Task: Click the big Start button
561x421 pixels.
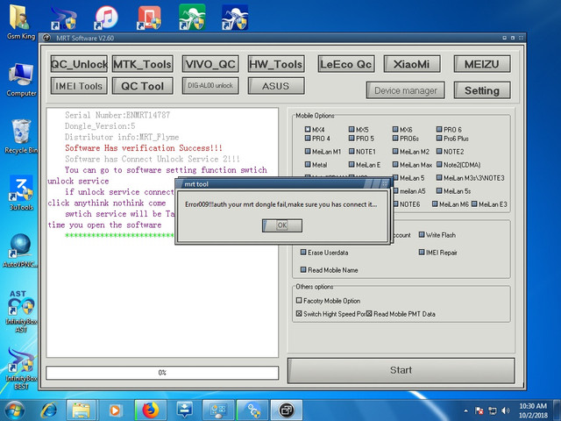Action: [401, 370]
